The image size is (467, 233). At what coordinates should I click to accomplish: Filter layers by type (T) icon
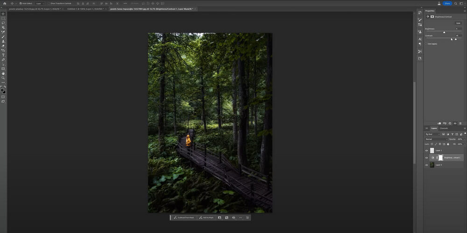click(453, 134)
